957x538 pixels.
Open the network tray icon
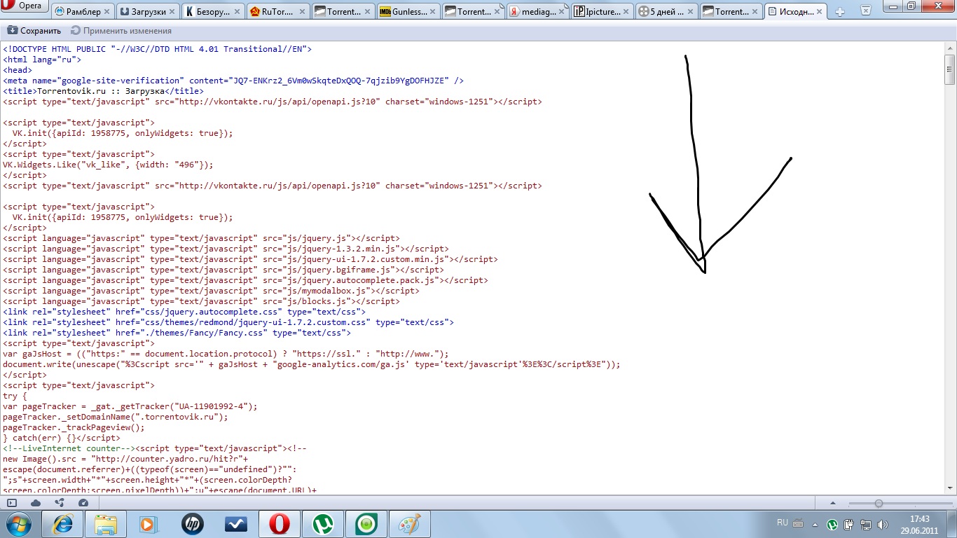pyautogui.click(x=866, y=524)
